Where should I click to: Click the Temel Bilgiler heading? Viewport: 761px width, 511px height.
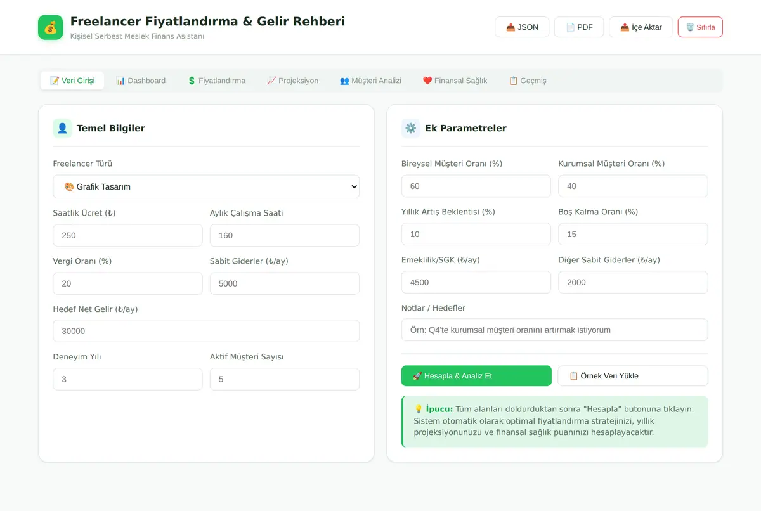click(x=111, y=128)
